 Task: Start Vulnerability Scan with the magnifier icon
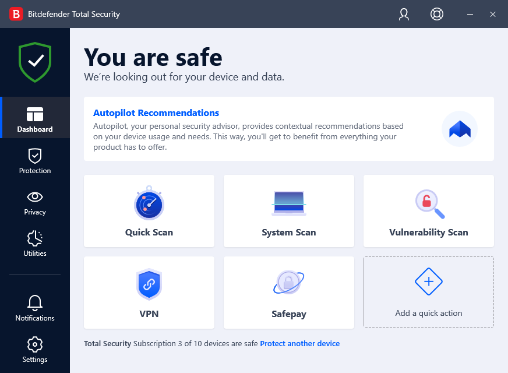point(429,204)
